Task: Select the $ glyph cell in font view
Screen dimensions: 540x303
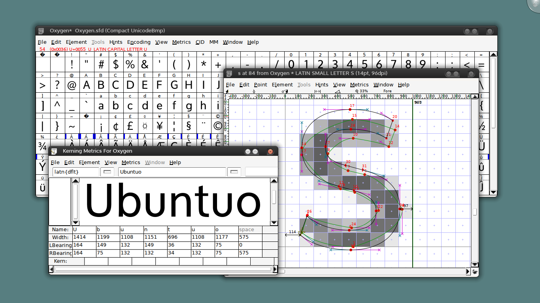Action: 116,64
